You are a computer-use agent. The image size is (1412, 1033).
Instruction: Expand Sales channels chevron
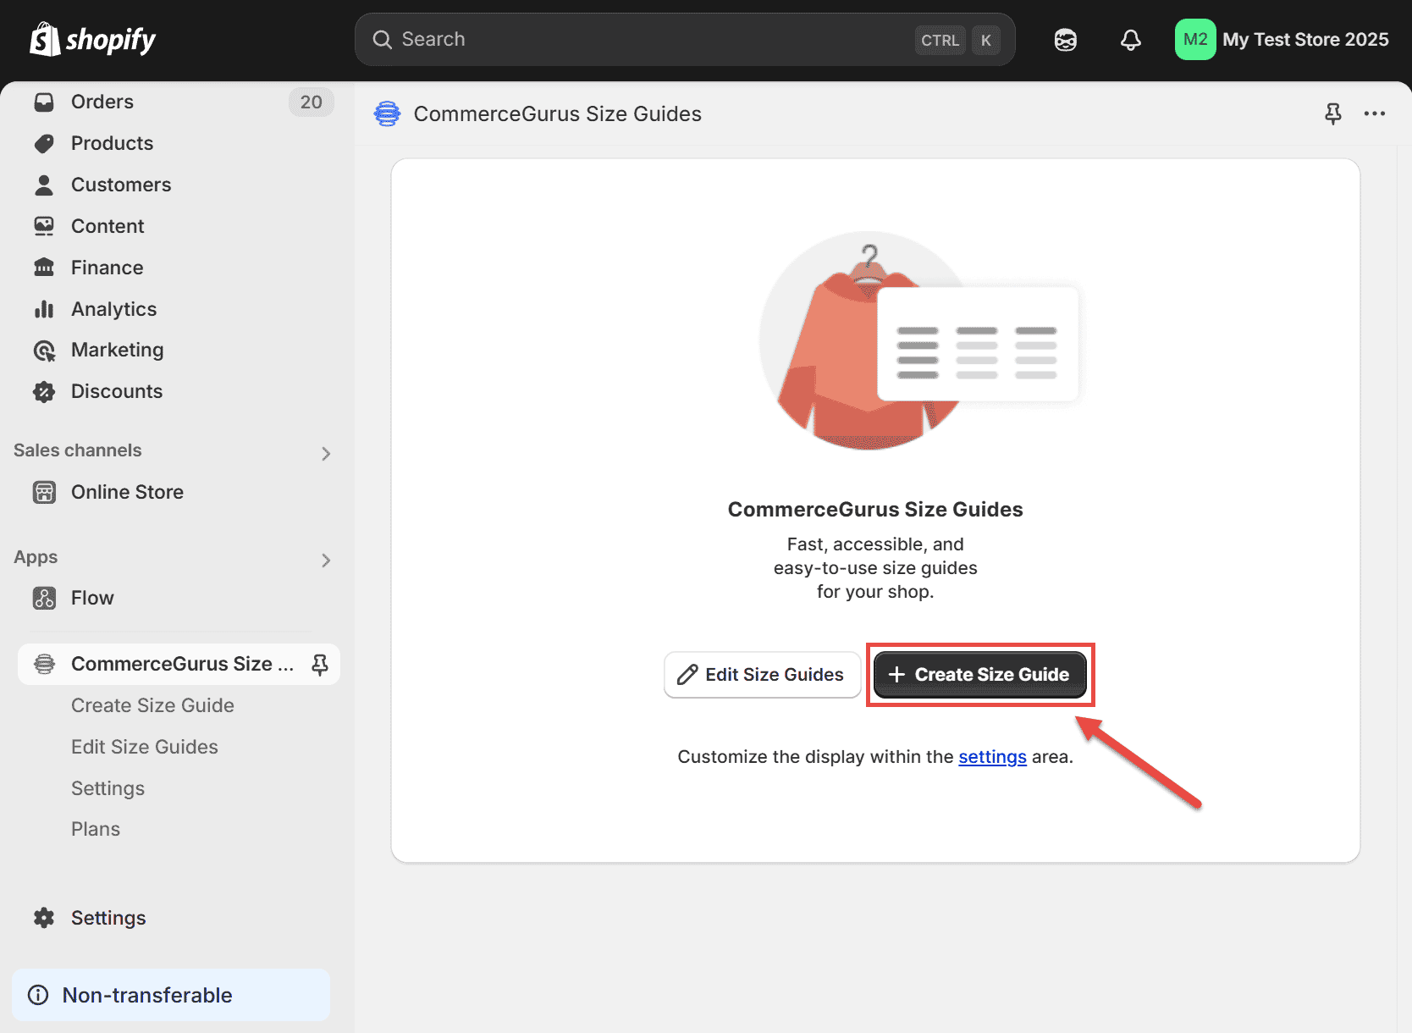[326, 454]
